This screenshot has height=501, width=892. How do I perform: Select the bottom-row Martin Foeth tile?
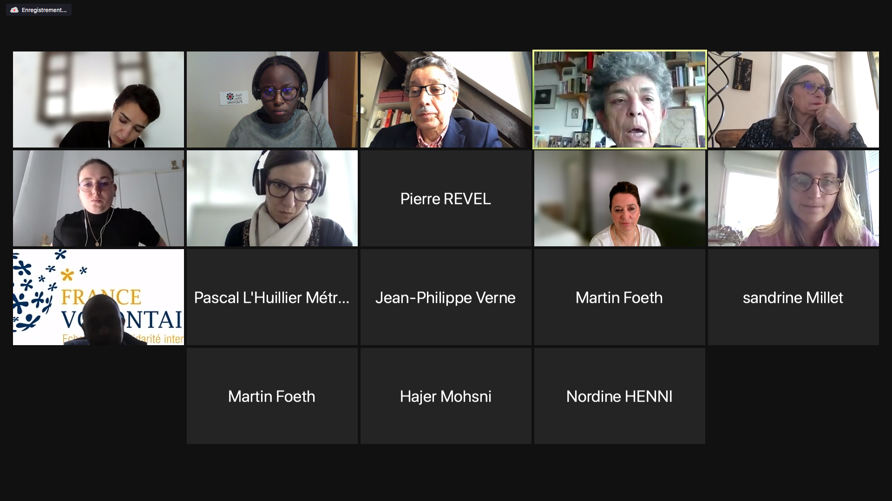click(272, 396)
